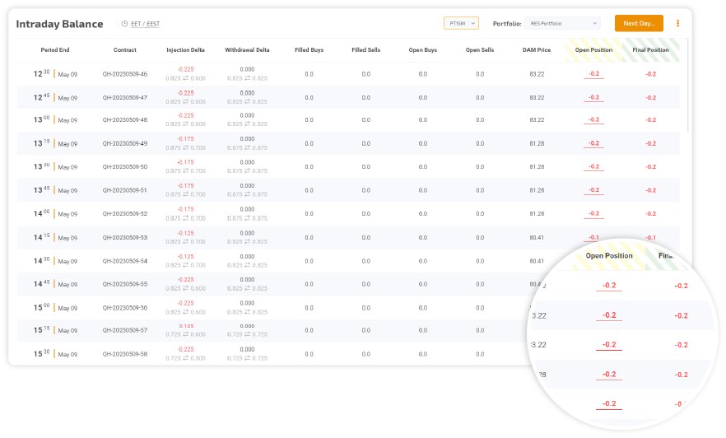
Task: Click the 14:00 May 09 period cell
Action: (55, 214)
